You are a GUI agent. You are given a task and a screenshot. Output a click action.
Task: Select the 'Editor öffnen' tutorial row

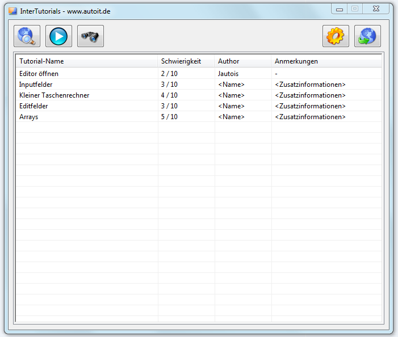point(39,74)
